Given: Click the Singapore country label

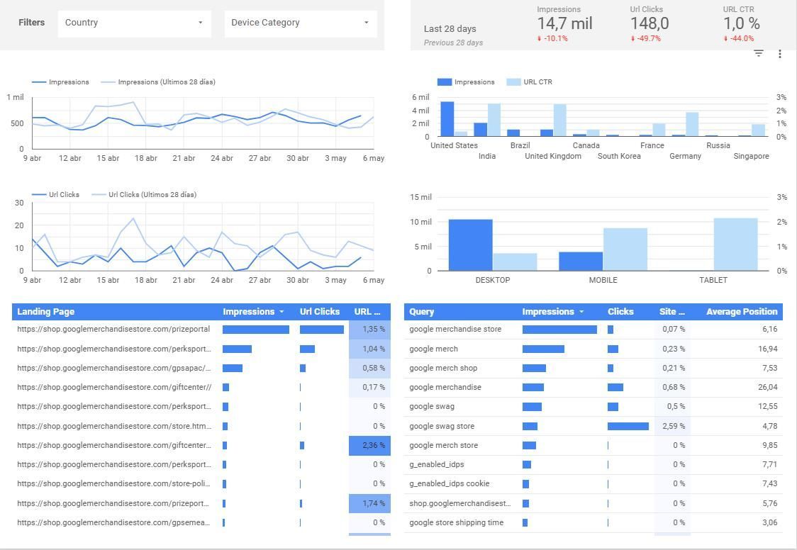Looking at the screenshot, I should click(x=751, y=156).
